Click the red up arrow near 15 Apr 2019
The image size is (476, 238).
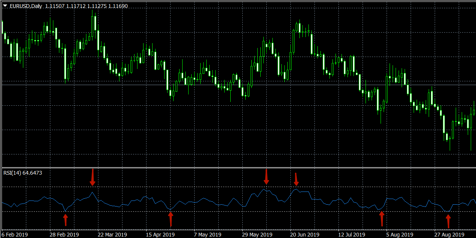coord(171,219)
